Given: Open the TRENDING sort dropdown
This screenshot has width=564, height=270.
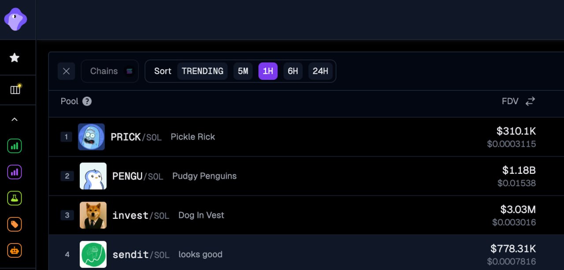Looking at the screenshot, I should tap(203, 71).
